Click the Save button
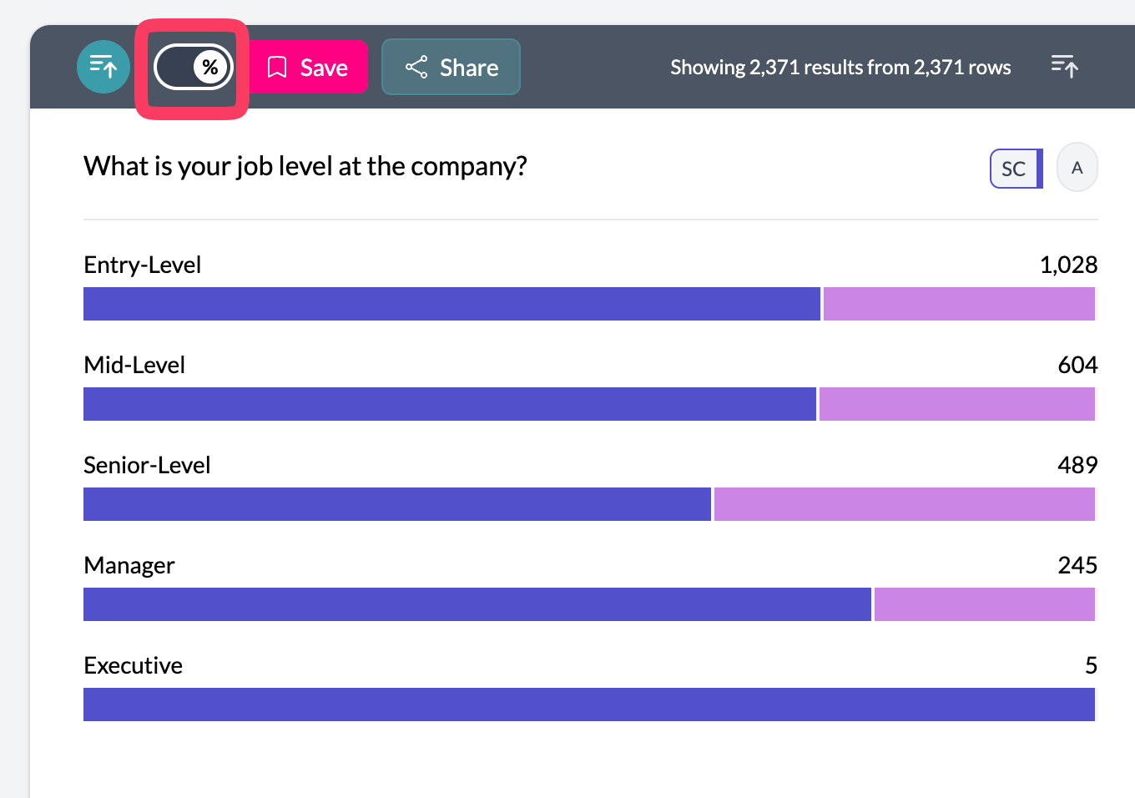 [308, 67]
